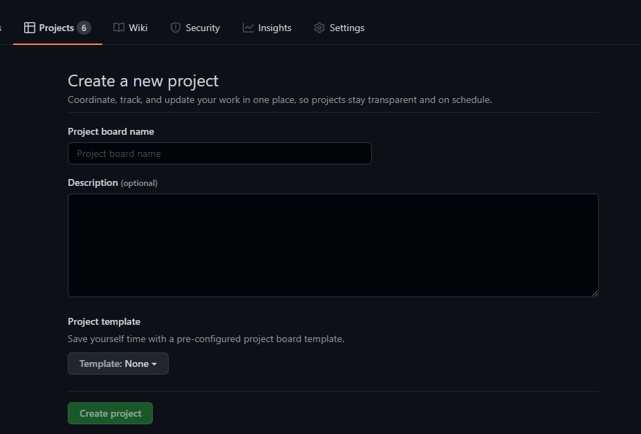Image resolution: width=641 pixels, height=434 pixels.
Task: Switch to the Wiki tab
Action: [x=131, y=28]
